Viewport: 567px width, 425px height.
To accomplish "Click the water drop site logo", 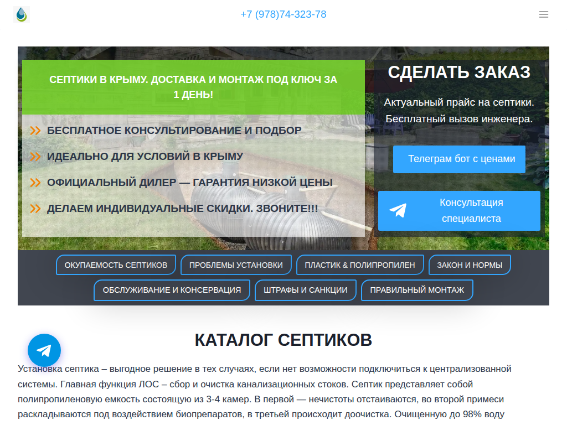I will (x=21, y=14).
